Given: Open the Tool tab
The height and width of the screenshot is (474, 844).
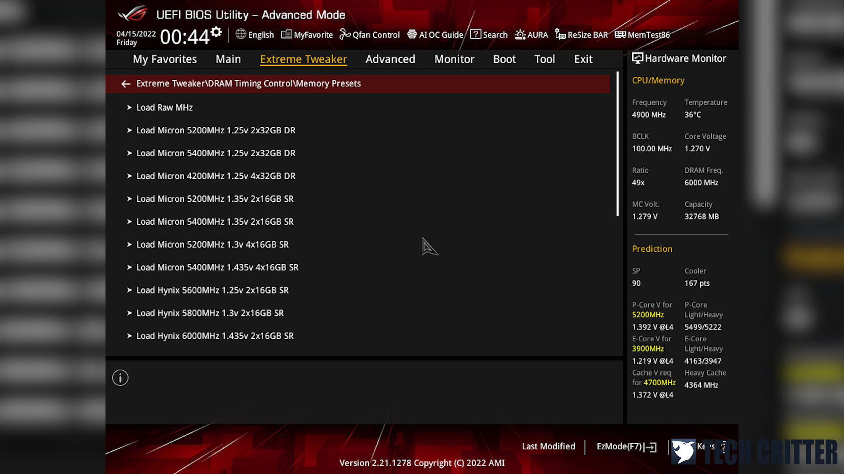Looking at the screenshot, I should [x=545, y=59].
